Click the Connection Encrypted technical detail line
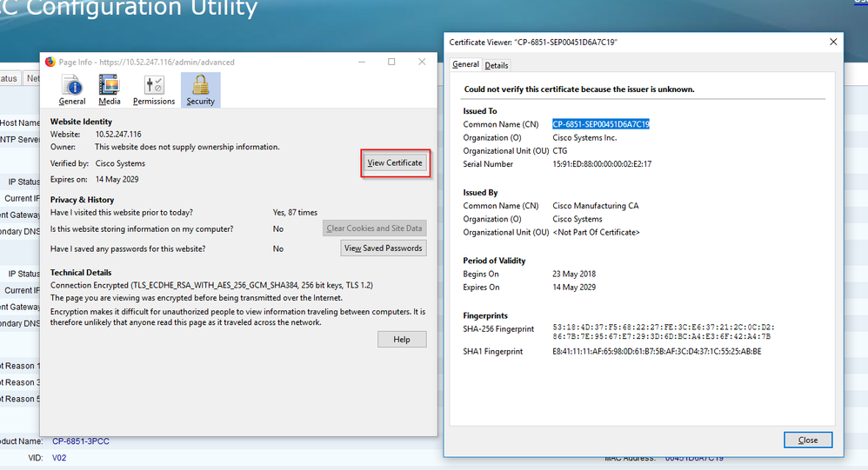Image resolution: width=868 pixels, height=470 pixels. coord(211,285)
